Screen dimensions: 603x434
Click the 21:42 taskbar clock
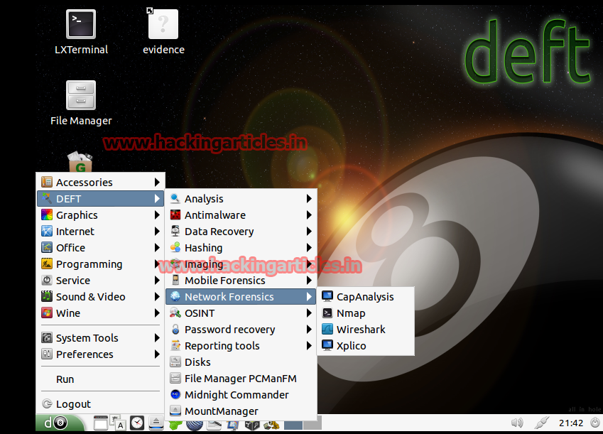click(x=571, y=423)
